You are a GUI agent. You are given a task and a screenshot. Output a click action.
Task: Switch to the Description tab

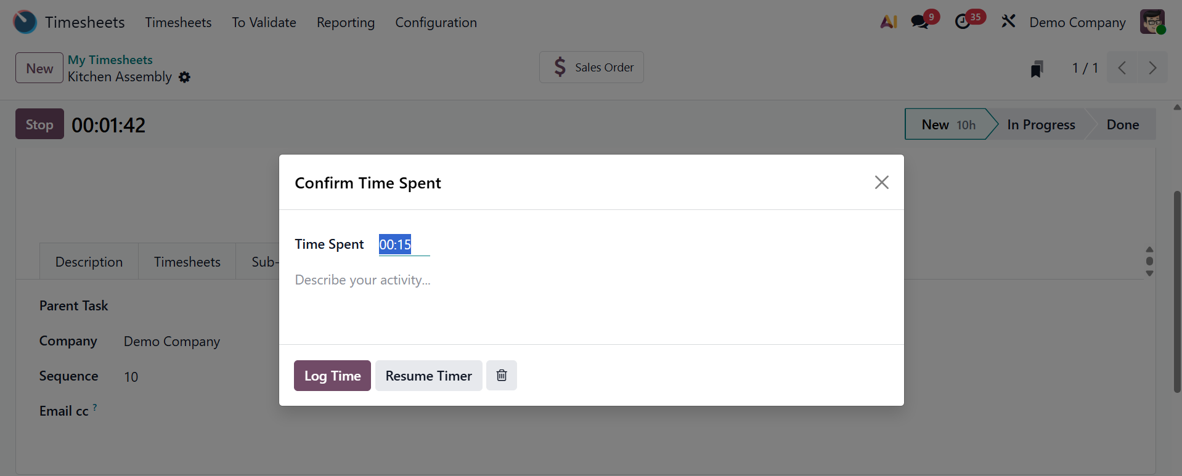coord(89,262)
